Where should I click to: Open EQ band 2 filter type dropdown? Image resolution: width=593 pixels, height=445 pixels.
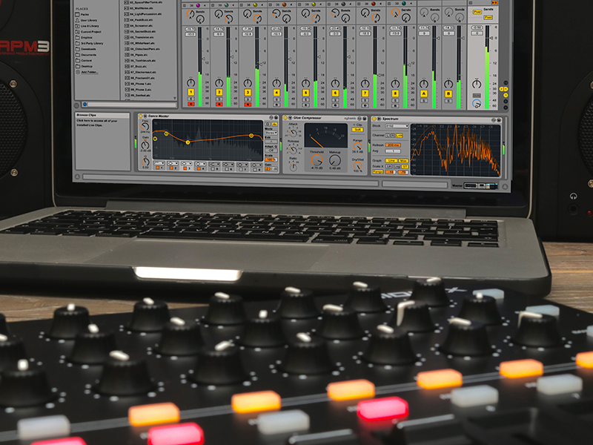click(x=173, y=163)
